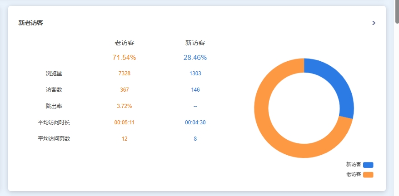Click the blue 新访客 legend swatch
This screenshot has width=399, height=196.
pos(368,165)
